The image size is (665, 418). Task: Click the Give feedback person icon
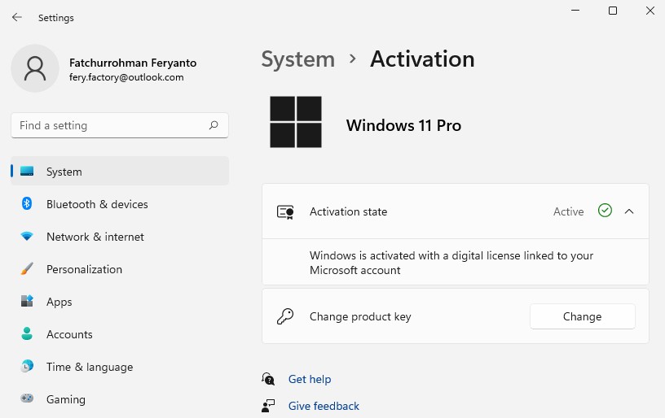click(268, 406)
